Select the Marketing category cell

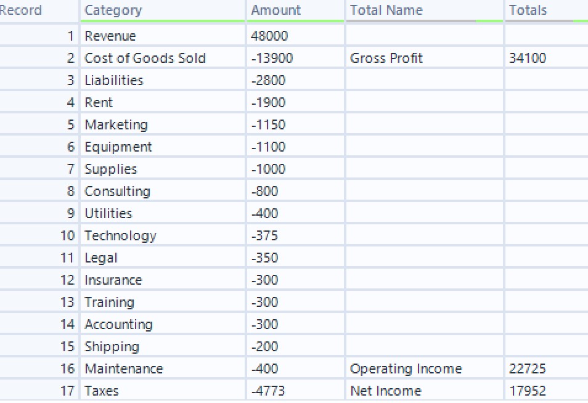point(116,124)
